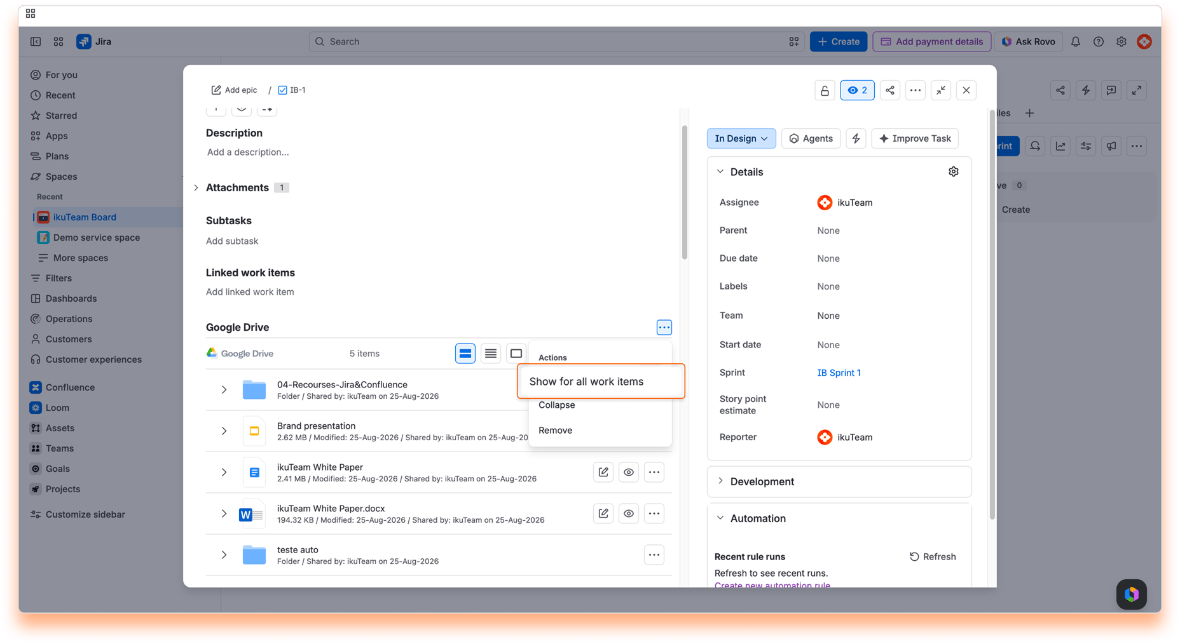
Task: Collapse the Details panel
Action: coord(720,171)
